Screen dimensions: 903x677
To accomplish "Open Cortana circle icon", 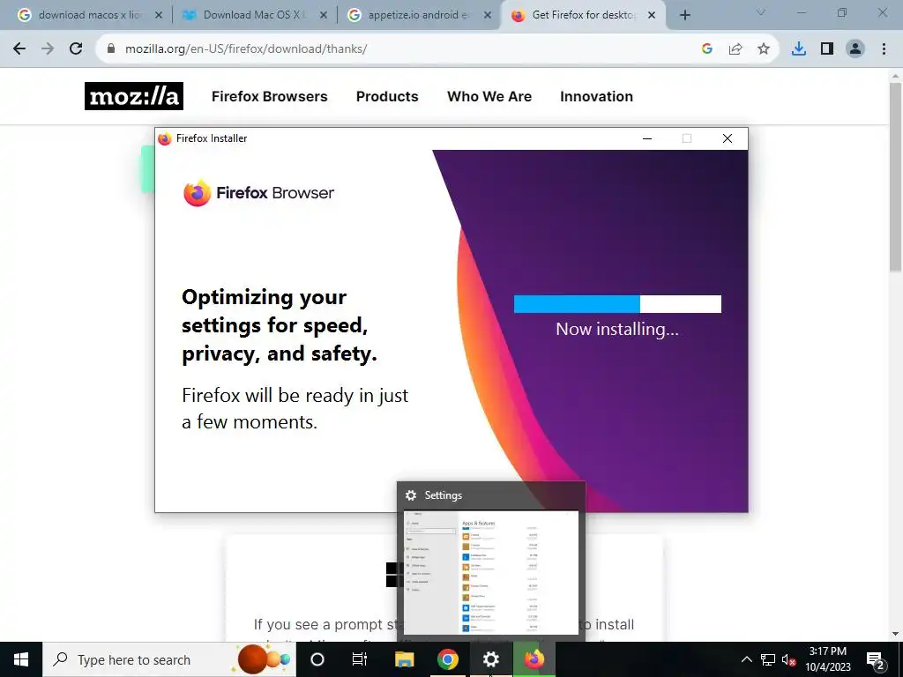I will (x=317, y=659).
